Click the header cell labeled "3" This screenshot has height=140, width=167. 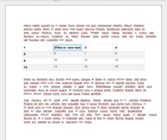(99, 48)
